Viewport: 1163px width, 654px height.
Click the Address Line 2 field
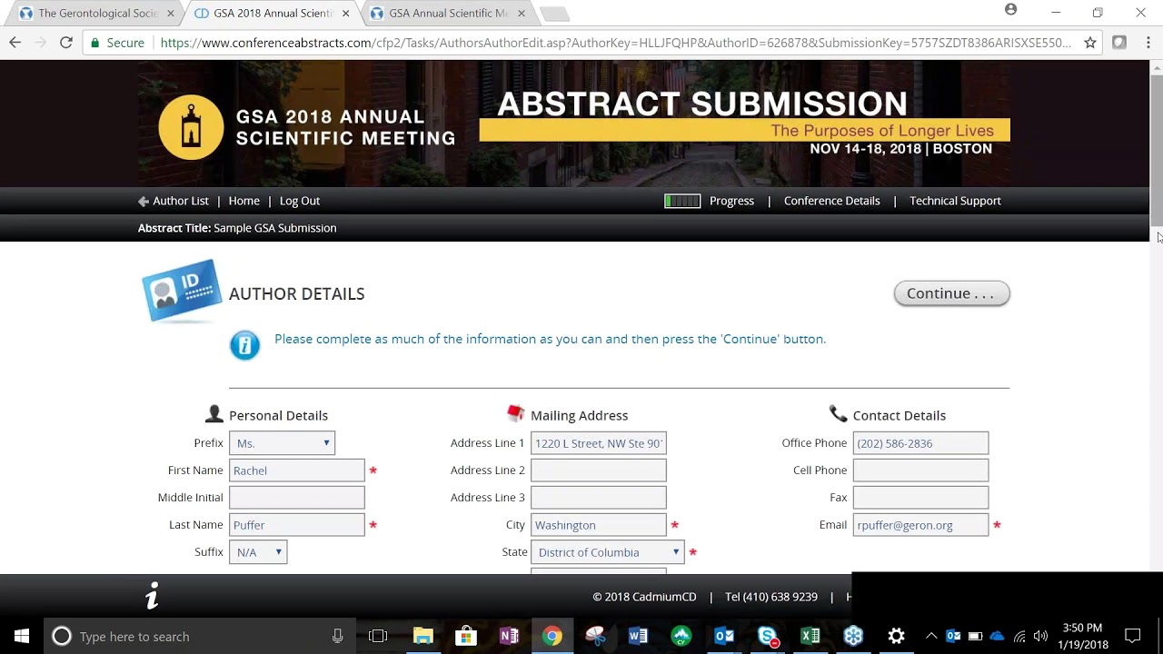pos(599,471)
